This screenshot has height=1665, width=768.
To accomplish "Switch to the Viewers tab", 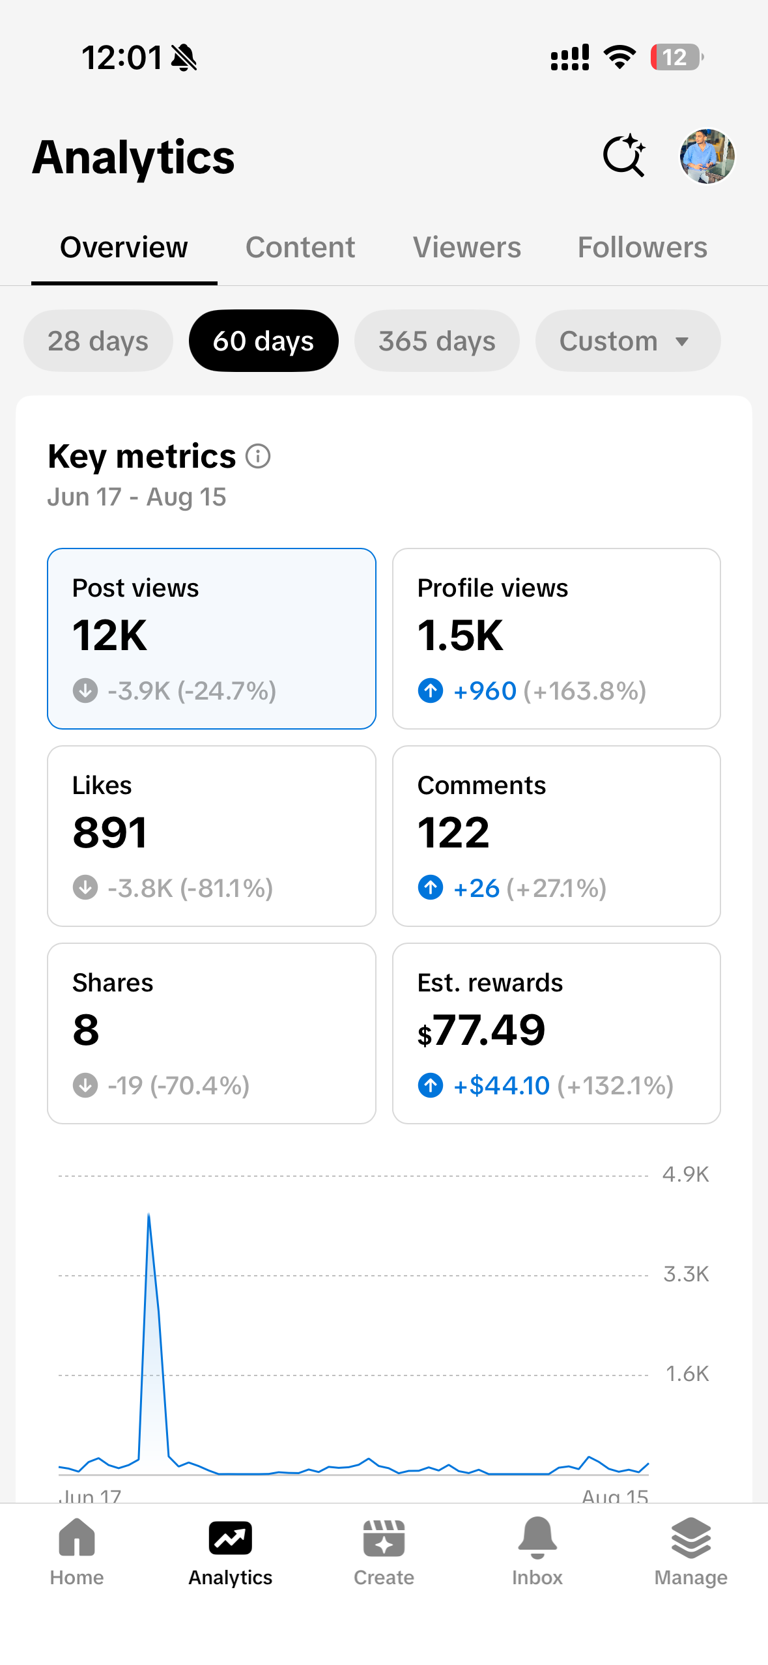I will tap(467, 248).
